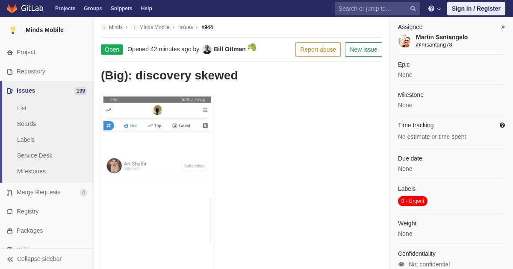Open the Projects menu
The width and height of the screenshot is (513, 269).
[65, 9]
